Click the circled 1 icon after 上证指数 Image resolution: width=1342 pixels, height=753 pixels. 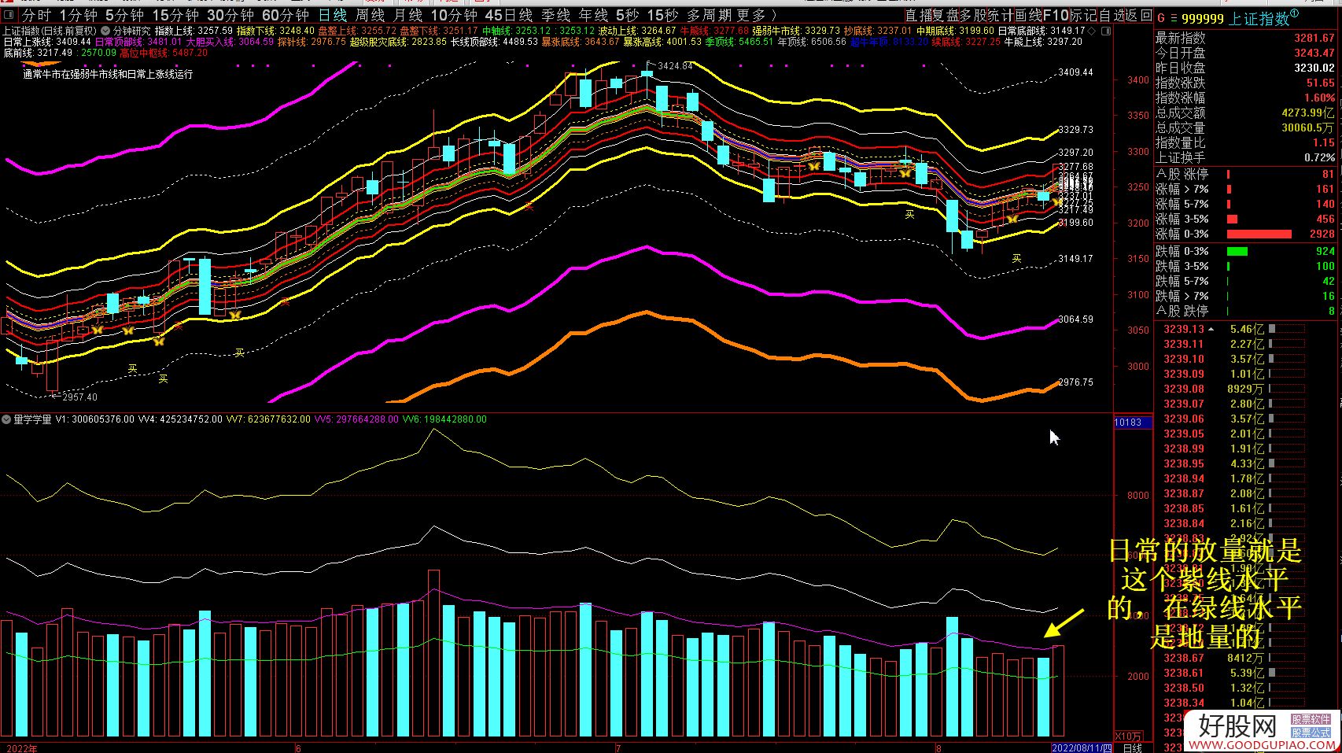(x=1295, y=13)
